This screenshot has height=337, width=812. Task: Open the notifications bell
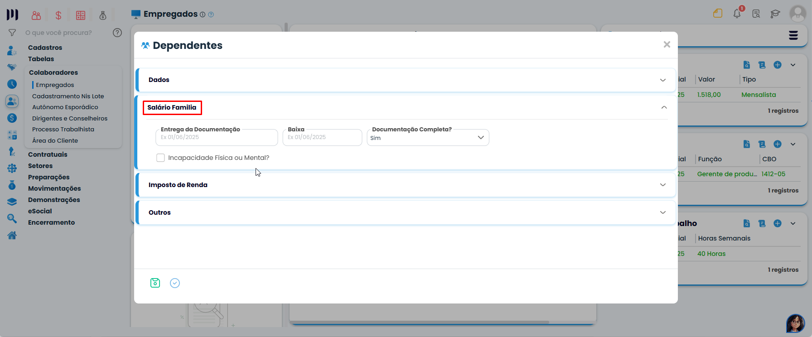(737, 13)
